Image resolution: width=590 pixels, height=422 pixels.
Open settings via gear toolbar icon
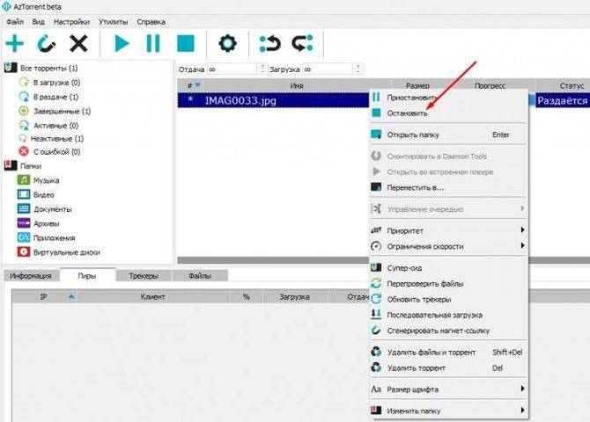(x=228, y=43)
